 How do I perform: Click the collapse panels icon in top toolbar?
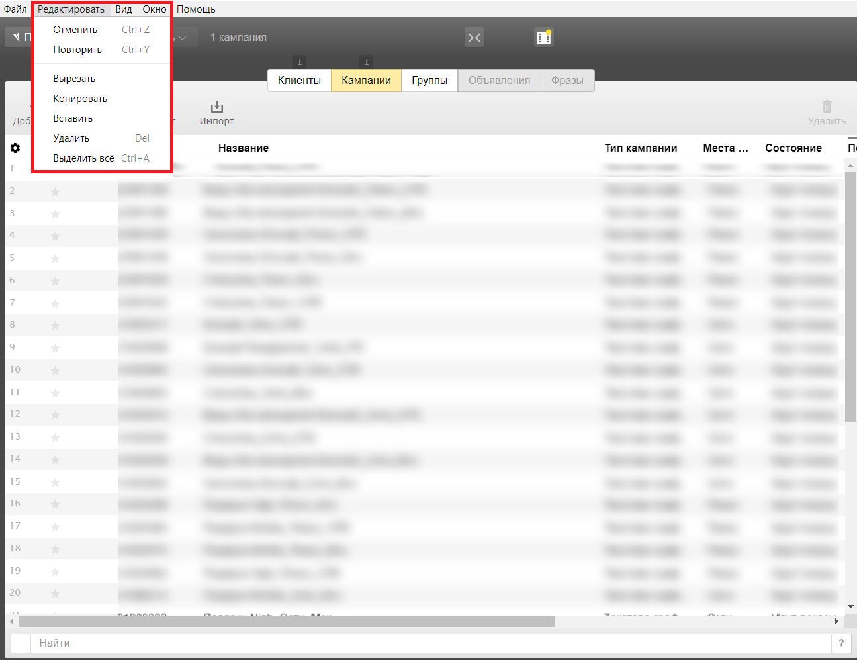[474, 38]
